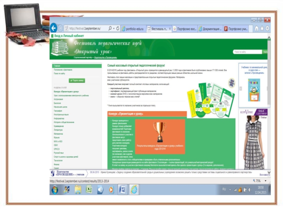This screenshot has height=212, width=283.
Task: Expand the address bar search dropdown arrow
Action: tap(114, 29)
